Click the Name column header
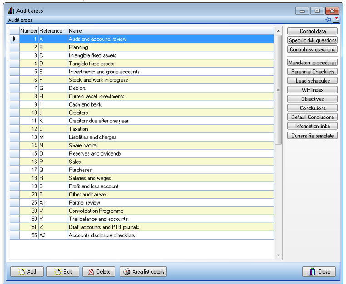This screenshot has width=346, height=284. (x=171, y=31)
